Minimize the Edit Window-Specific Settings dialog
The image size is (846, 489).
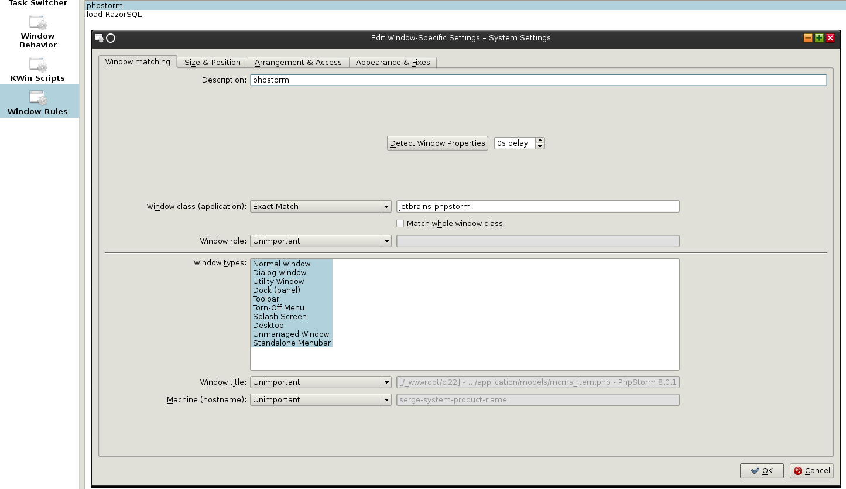(x=808, y=38)
